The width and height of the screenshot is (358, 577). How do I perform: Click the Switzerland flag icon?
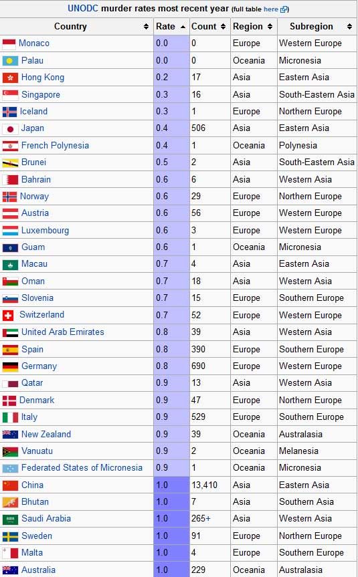[x=8, y=316]
